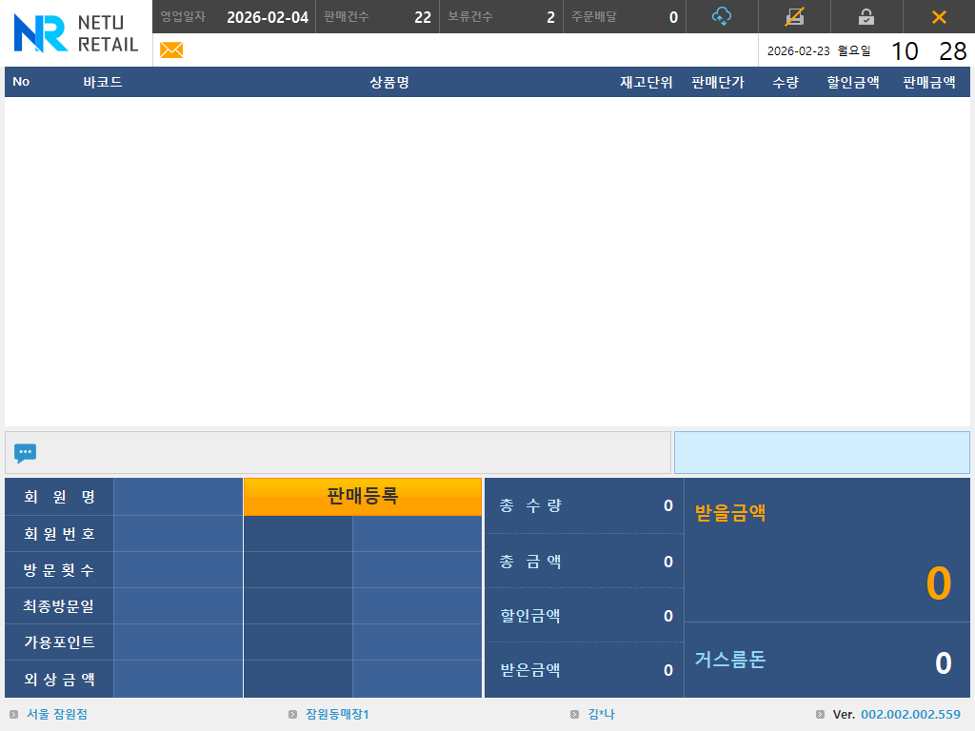This screenshot has height=731, width=975.
Task: Click the 총 수량 row
Action: [585, 505]
